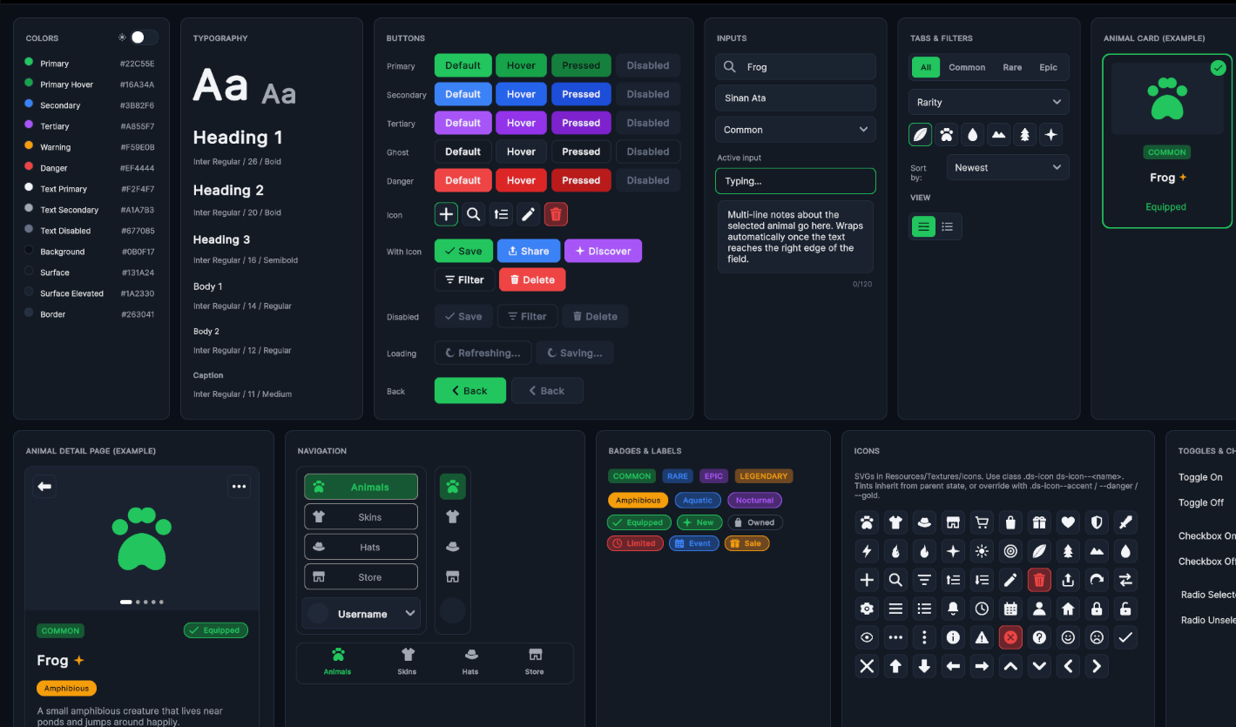Click the green Back button

coord(469,391)
